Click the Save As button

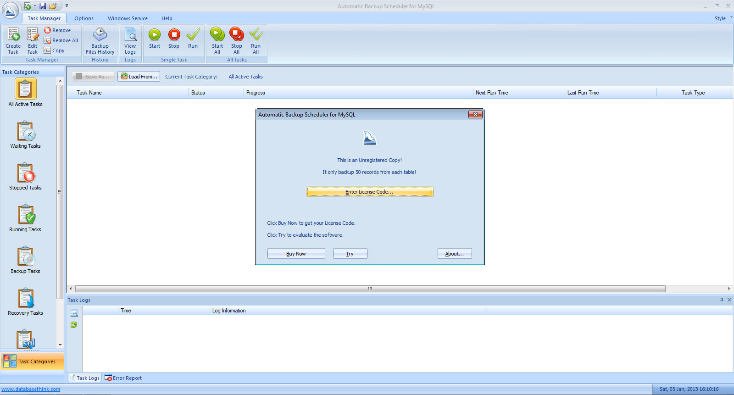93,77
